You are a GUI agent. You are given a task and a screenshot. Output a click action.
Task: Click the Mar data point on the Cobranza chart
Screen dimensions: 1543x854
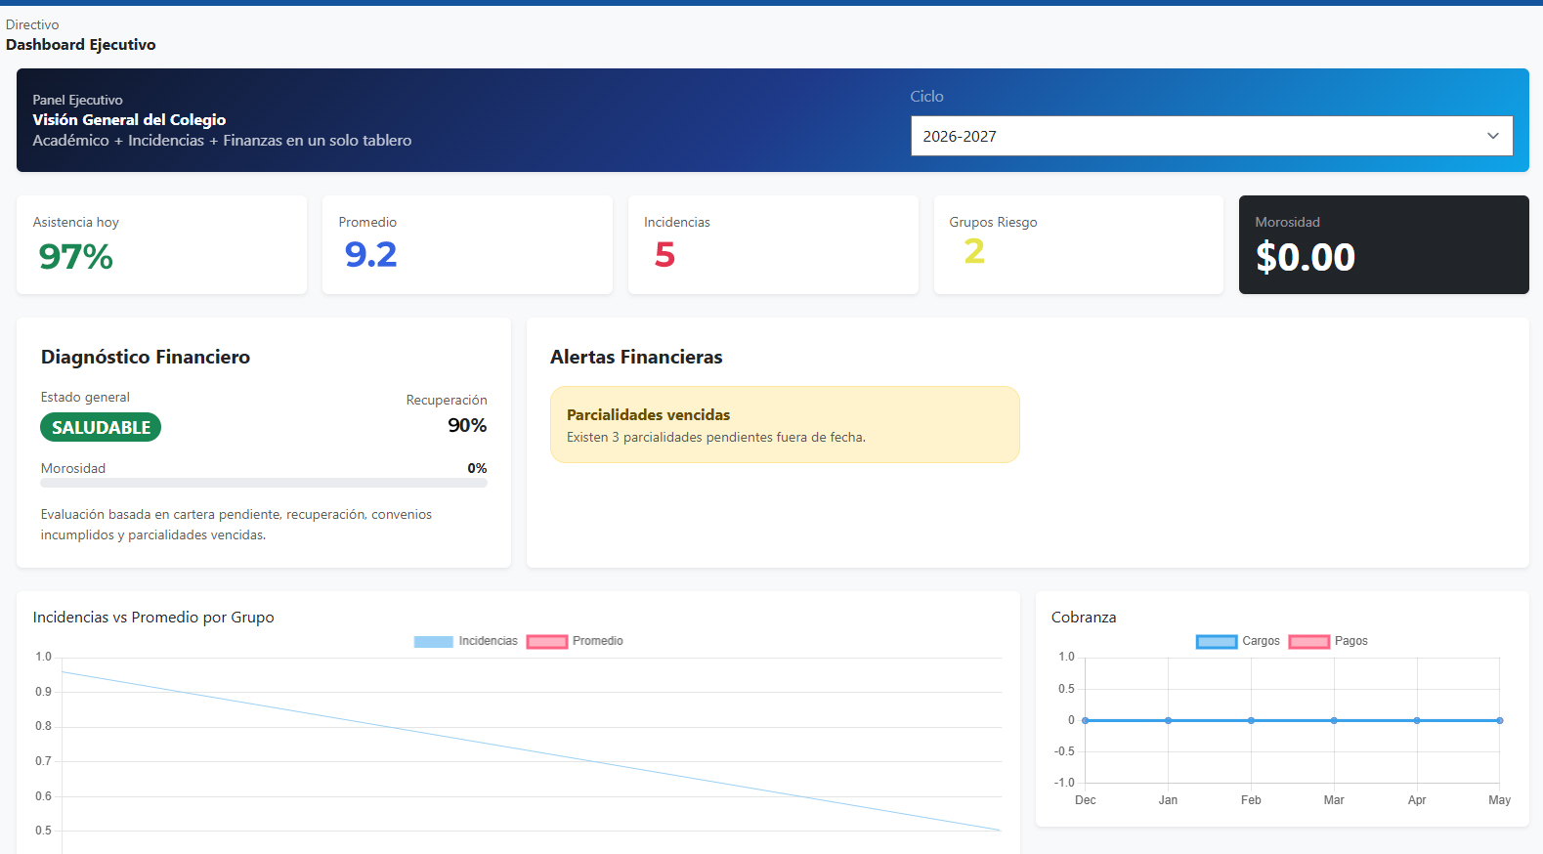click(x=1334, y=720)
